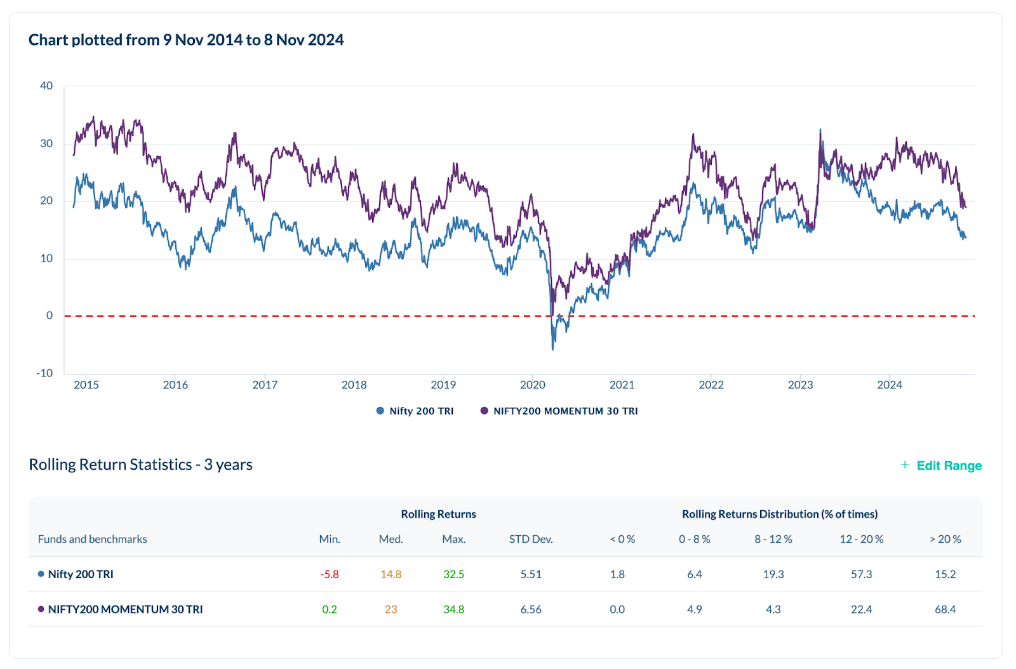This screenshot has width=1016, height=669.
Task: Click the 5.51 standard deviation value
Action: click(x=531, y=574)
